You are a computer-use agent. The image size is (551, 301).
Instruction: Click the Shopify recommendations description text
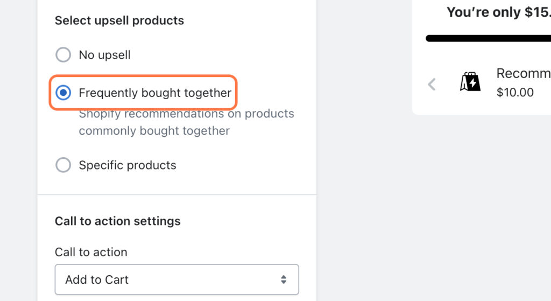186,114
